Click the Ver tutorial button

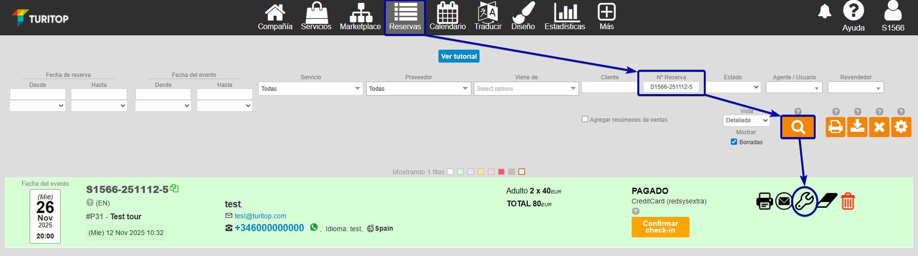pos(459,56)
